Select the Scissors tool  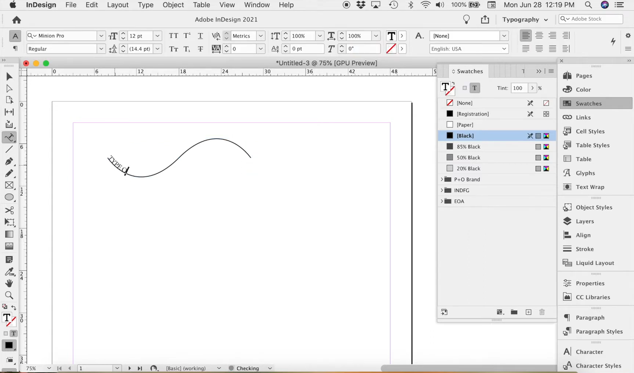9,210
